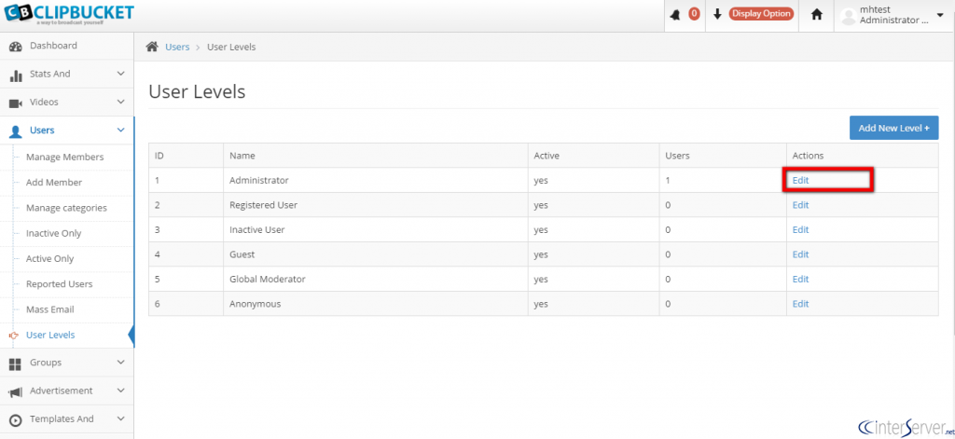Open the Users breadcrumb link

point(177,47)
